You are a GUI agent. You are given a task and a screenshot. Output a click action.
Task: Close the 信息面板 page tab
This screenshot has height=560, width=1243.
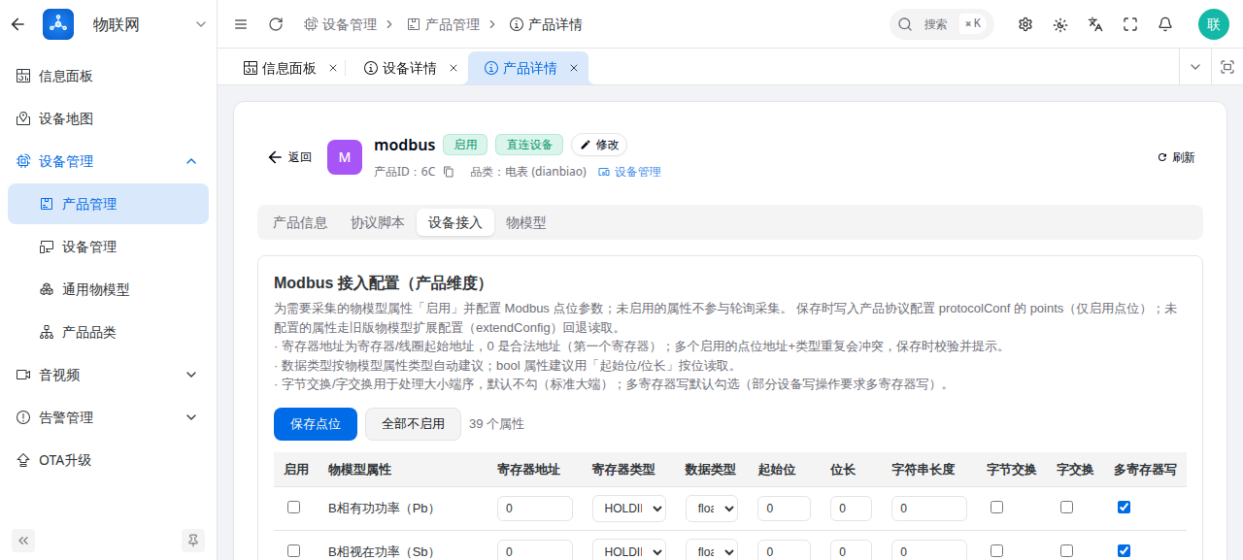tap(333, 68)
